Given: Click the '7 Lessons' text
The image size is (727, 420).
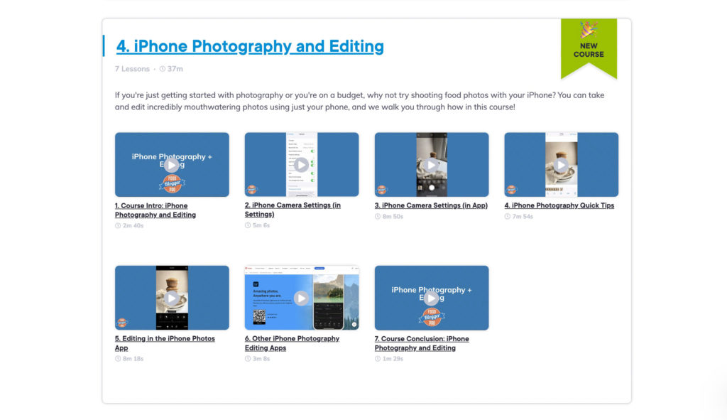Looking at the screenshot, I should point(132,69).
